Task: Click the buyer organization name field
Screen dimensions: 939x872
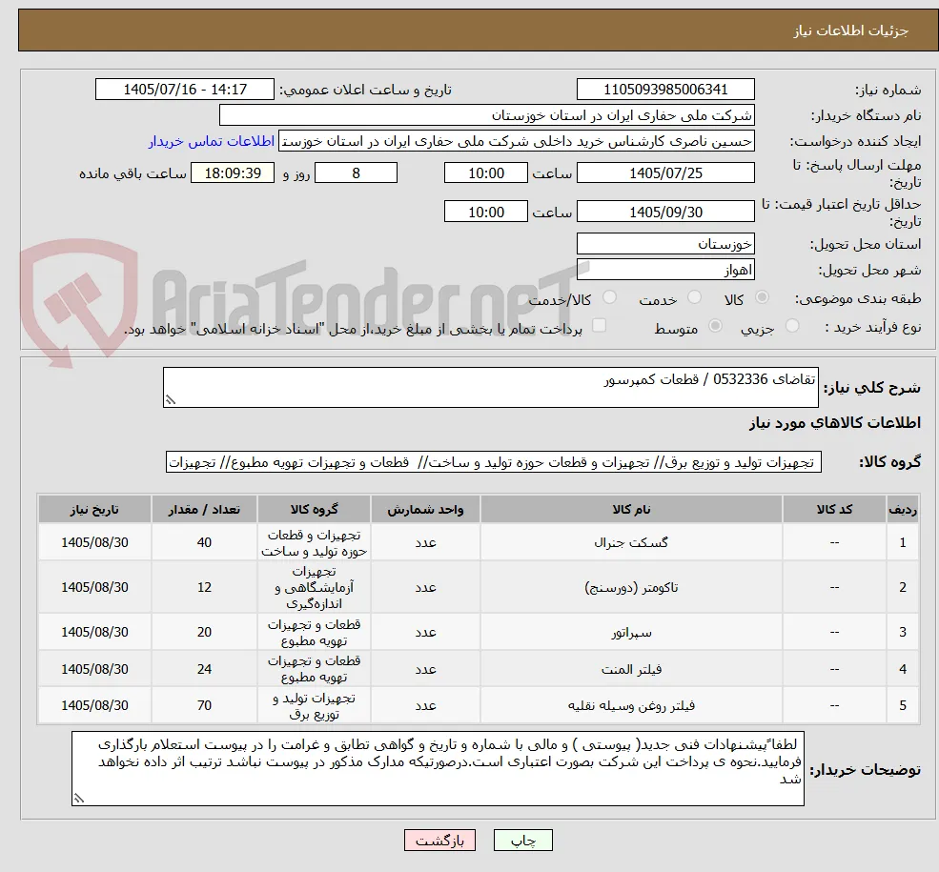Action: coord(487,115)
